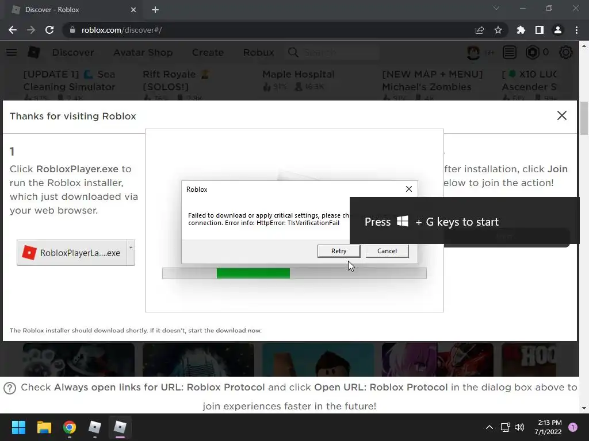
Task: Close the Roblox error dialog
Action: click(409, 189)
